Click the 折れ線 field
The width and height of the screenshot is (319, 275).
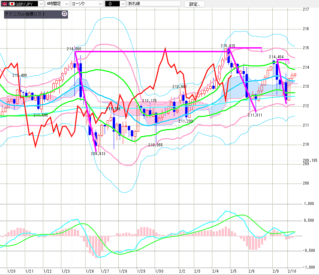point(154,4)
